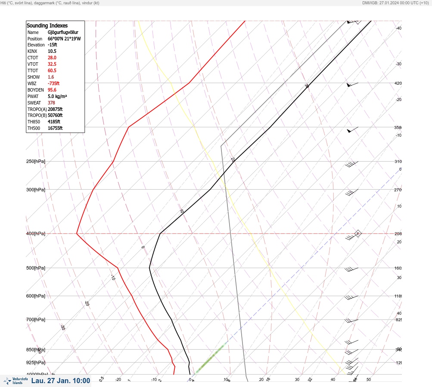Click the CTOT value 28.0
Image resolution: width=432 pixels, height=387 pixels.
[x=52, y=58]
